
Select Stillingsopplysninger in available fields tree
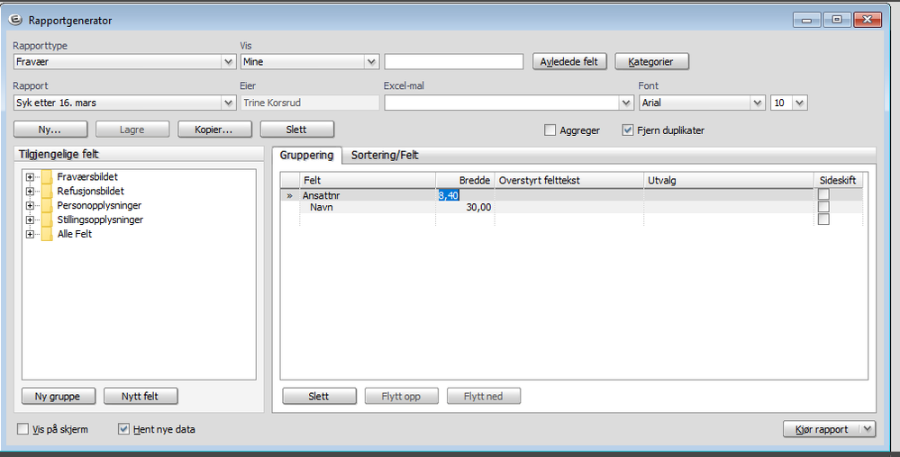pos(100,220)
